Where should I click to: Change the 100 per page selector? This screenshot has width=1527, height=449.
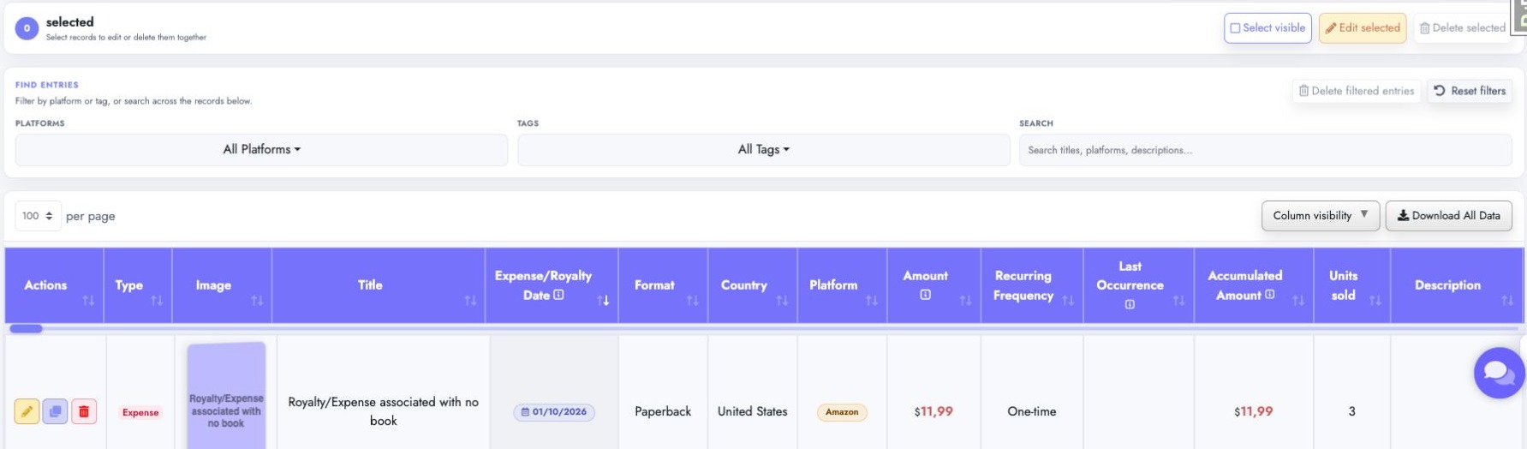pyautogui.click(x=38, y=216)
